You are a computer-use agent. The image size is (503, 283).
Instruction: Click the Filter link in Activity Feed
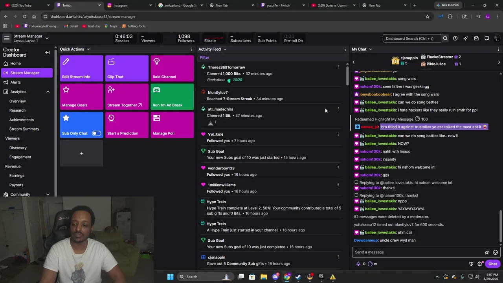tap(205, 57)
